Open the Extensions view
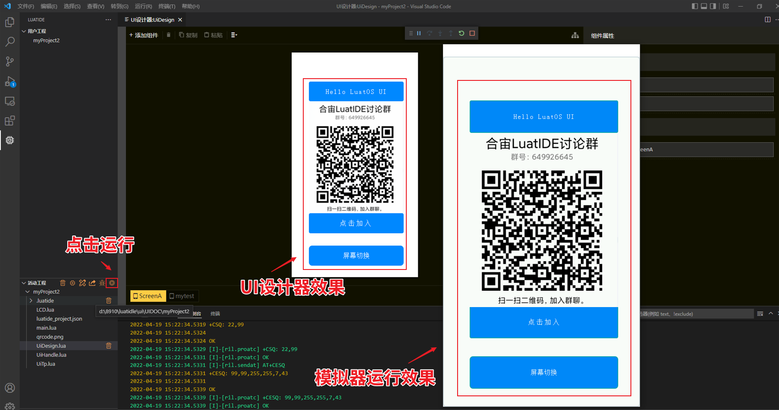Viewport: 779px width, 410px height. (10, 121)
